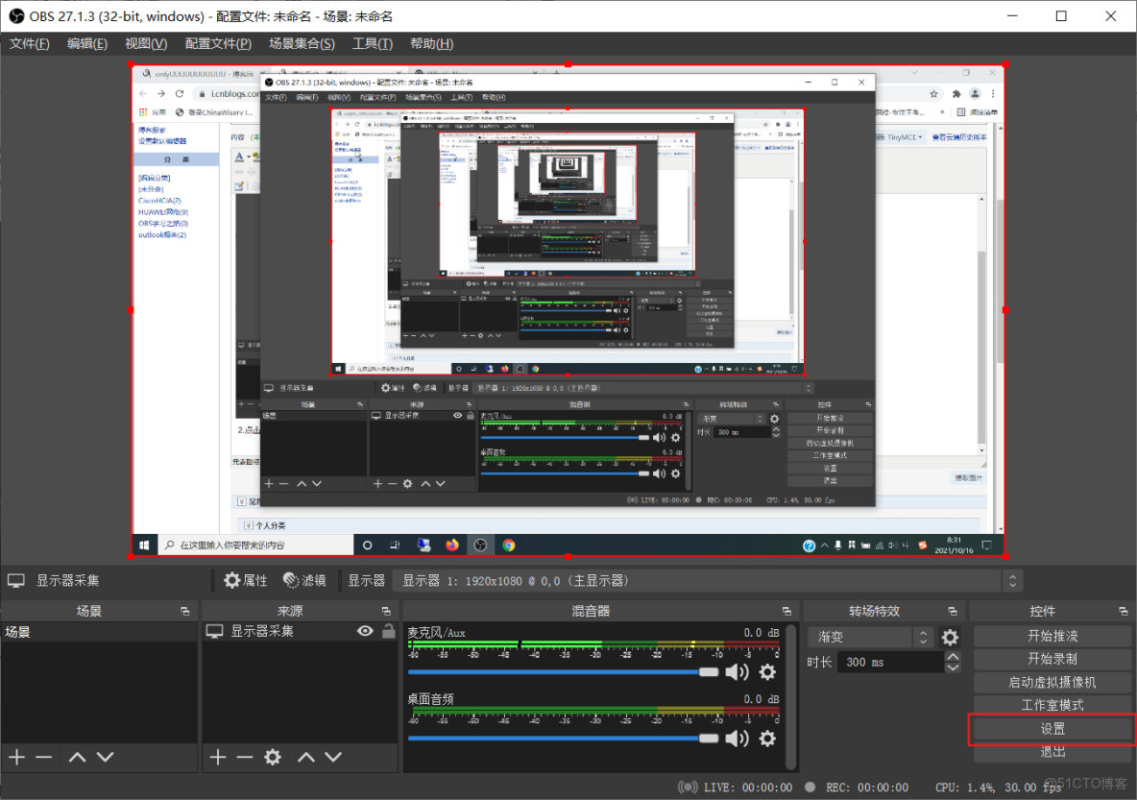This screenshot has height=800, width=1137.
Task: Click 启动虚拟摄像机 button
Action: pyautogui.click(x=1052, y=682)
